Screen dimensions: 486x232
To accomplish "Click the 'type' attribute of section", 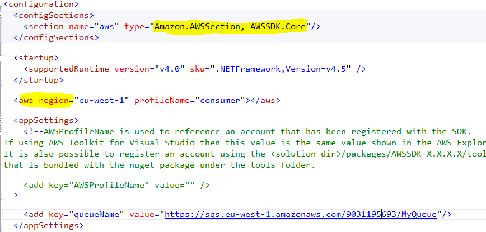I will tap(134, 27).
